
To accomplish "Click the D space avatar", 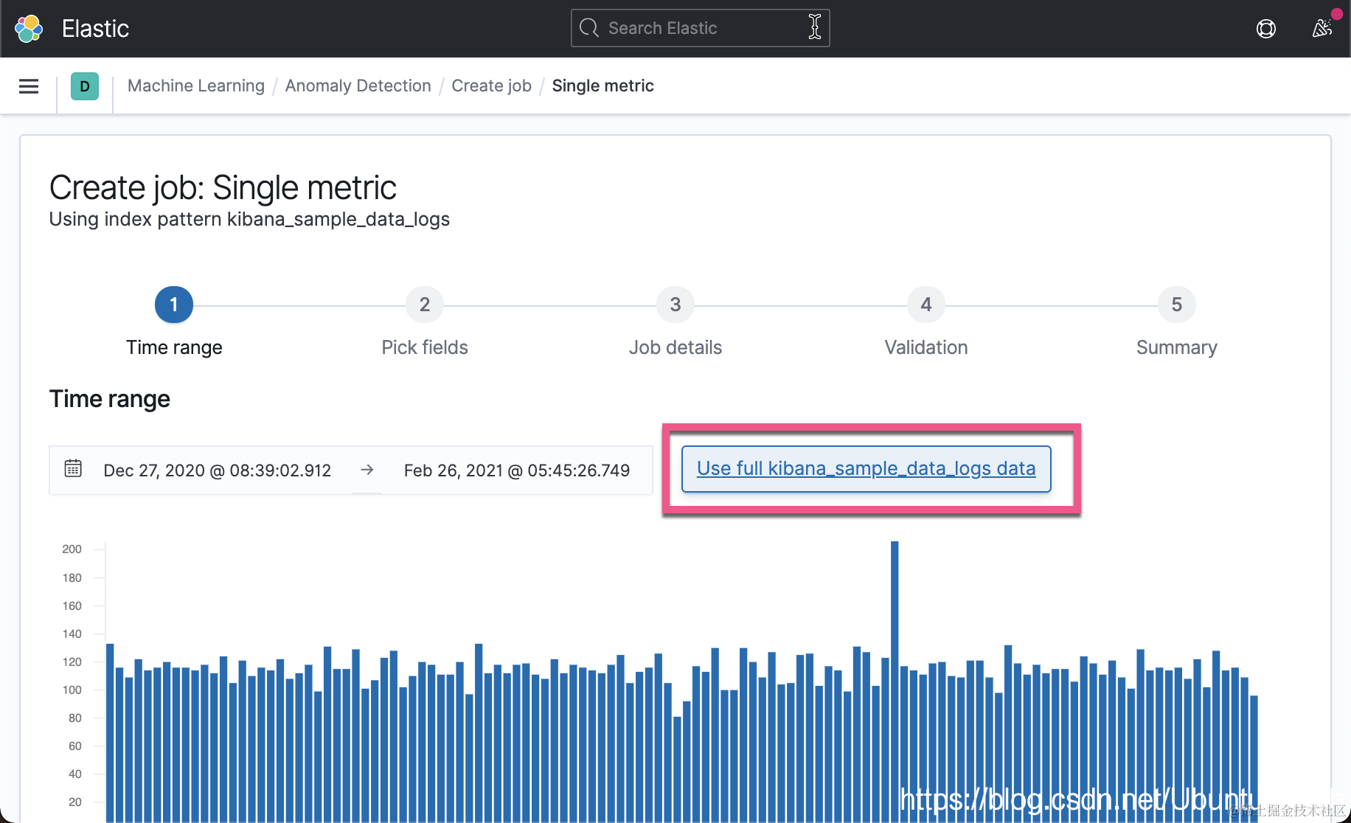I will click(x=85, y=86).
